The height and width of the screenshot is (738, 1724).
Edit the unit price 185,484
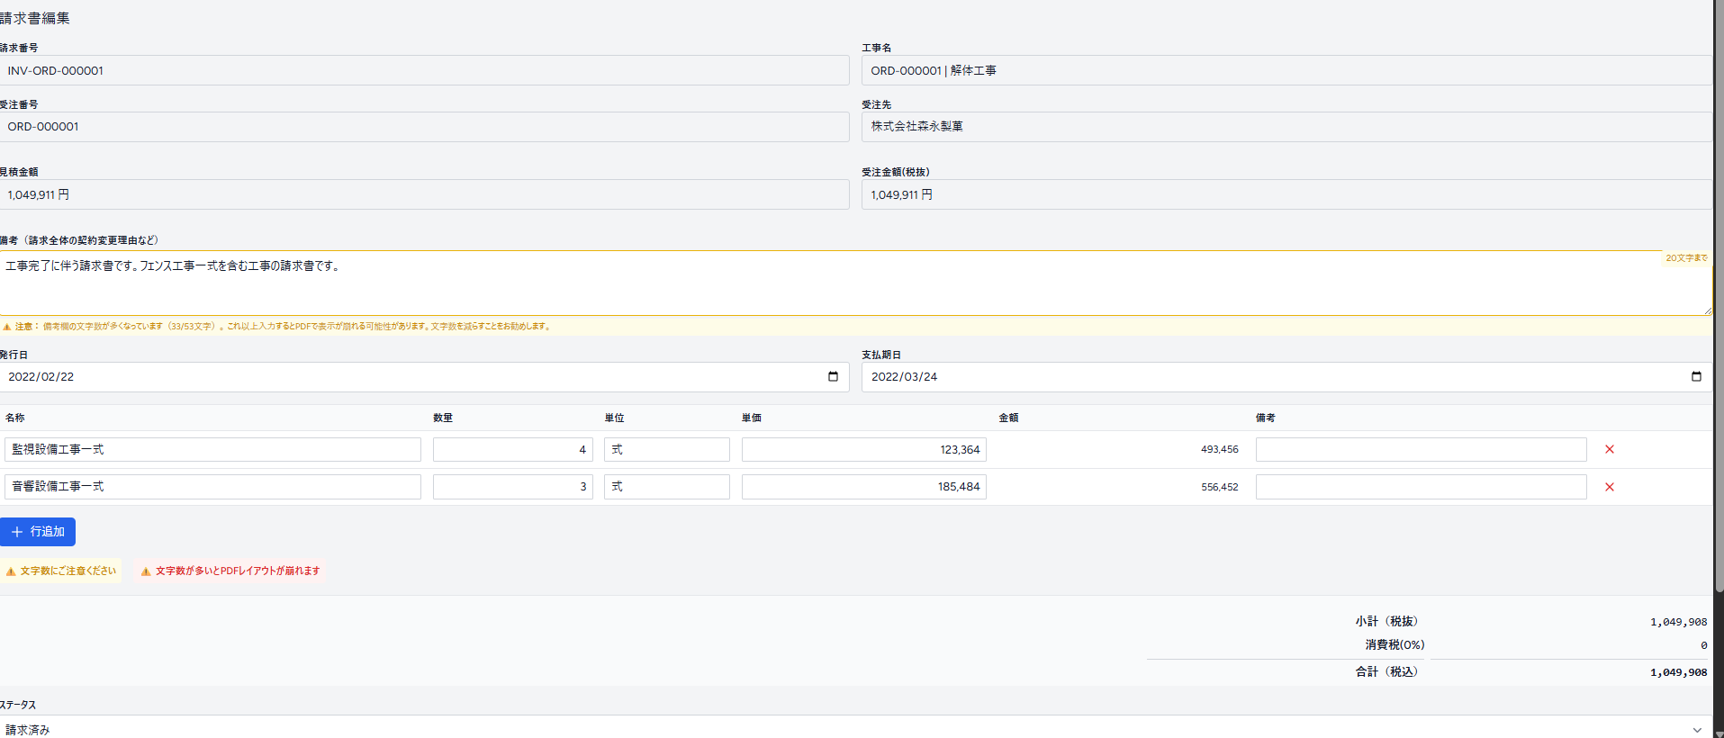(864, 487)
